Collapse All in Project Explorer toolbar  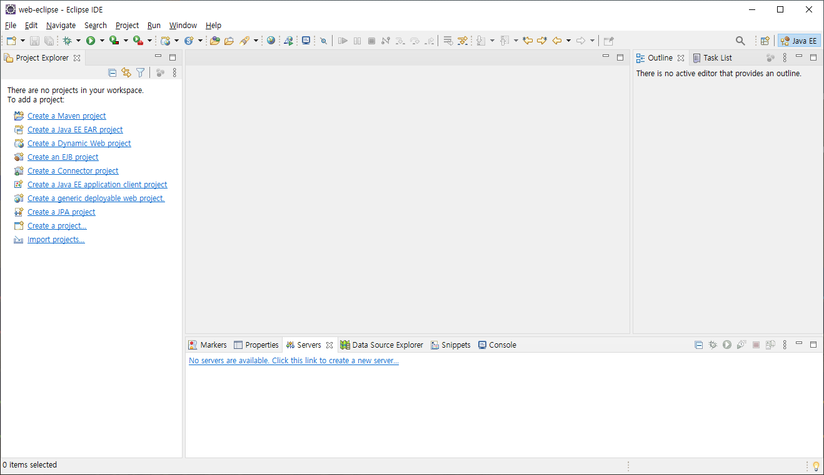(113, 72)
